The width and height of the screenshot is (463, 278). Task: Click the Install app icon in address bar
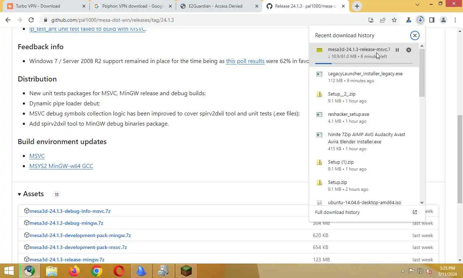[371, 20]
